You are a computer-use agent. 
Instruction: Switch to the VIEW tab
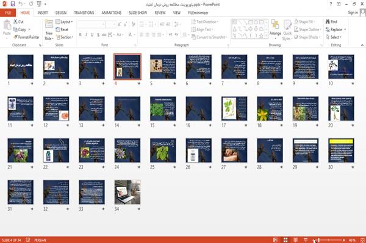(177, 13)
